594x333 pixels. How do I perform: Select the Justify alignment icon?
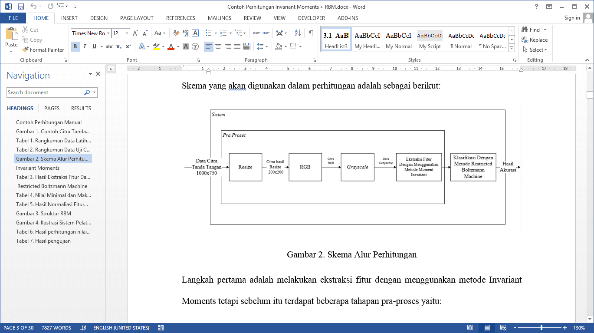[237, 46]
